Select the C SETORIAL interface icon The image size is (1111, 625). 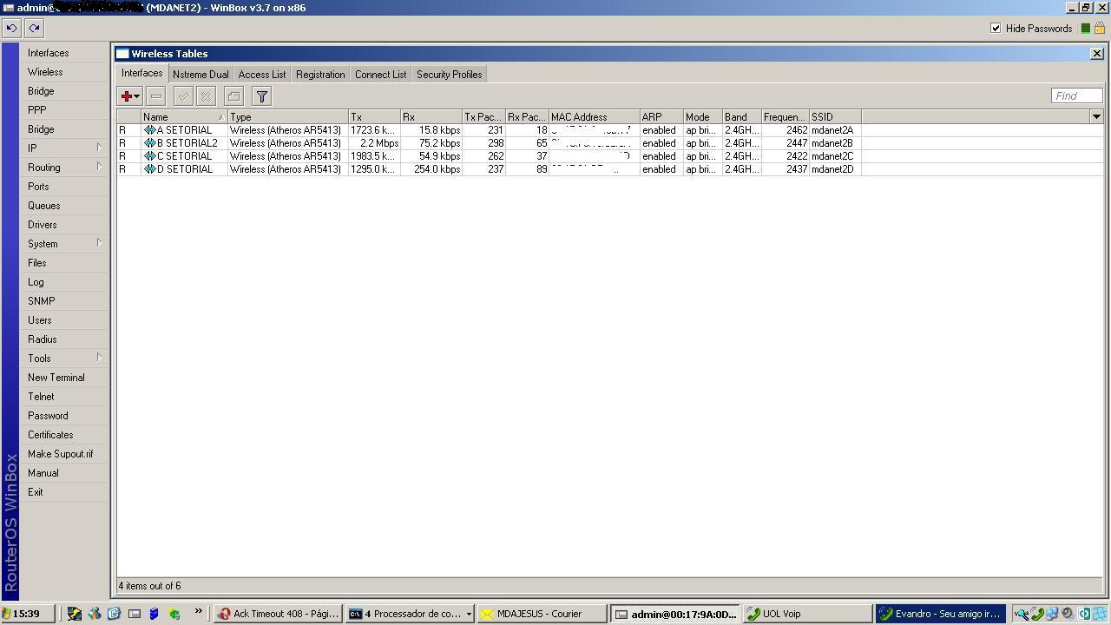[149, 156]
